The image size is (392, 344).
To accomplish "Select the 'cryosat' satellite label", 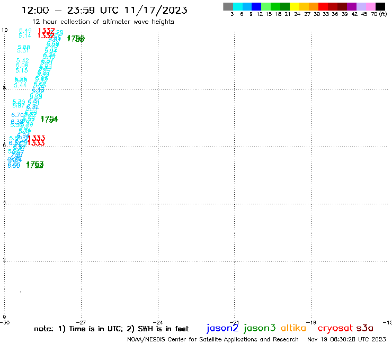I will click(335, 328).
